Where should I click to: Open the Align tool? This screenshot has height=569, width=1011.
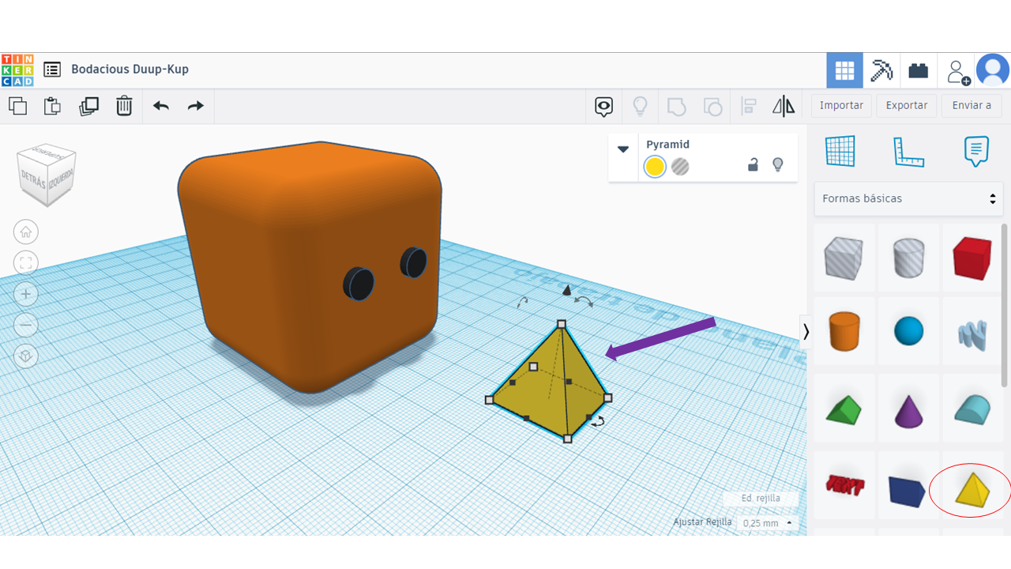click(x=749, y=106)
